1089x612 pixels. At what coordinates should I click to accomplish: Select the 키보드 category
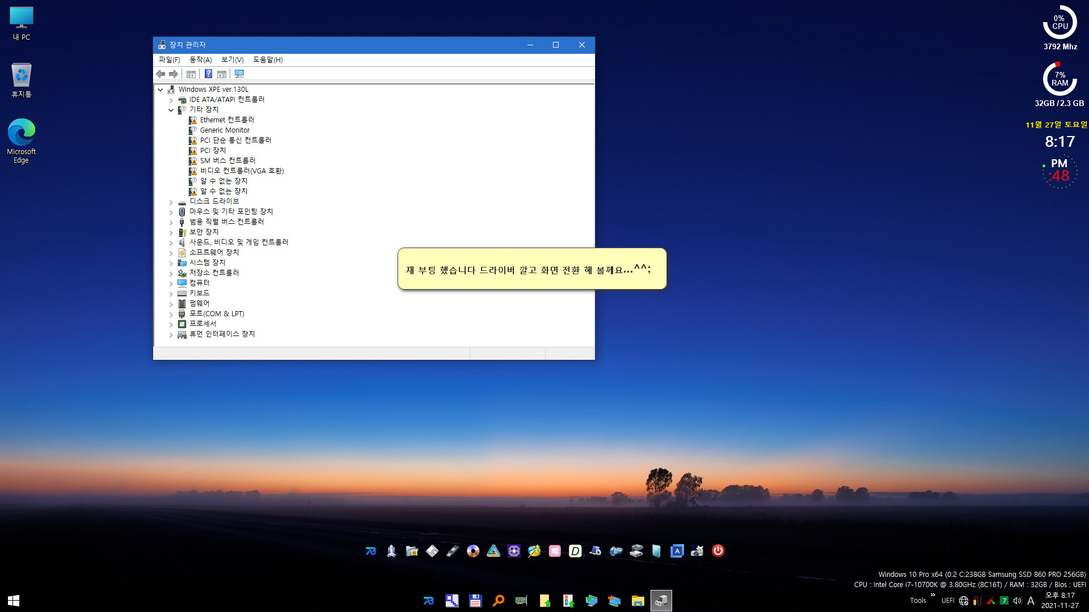(199, 294)
